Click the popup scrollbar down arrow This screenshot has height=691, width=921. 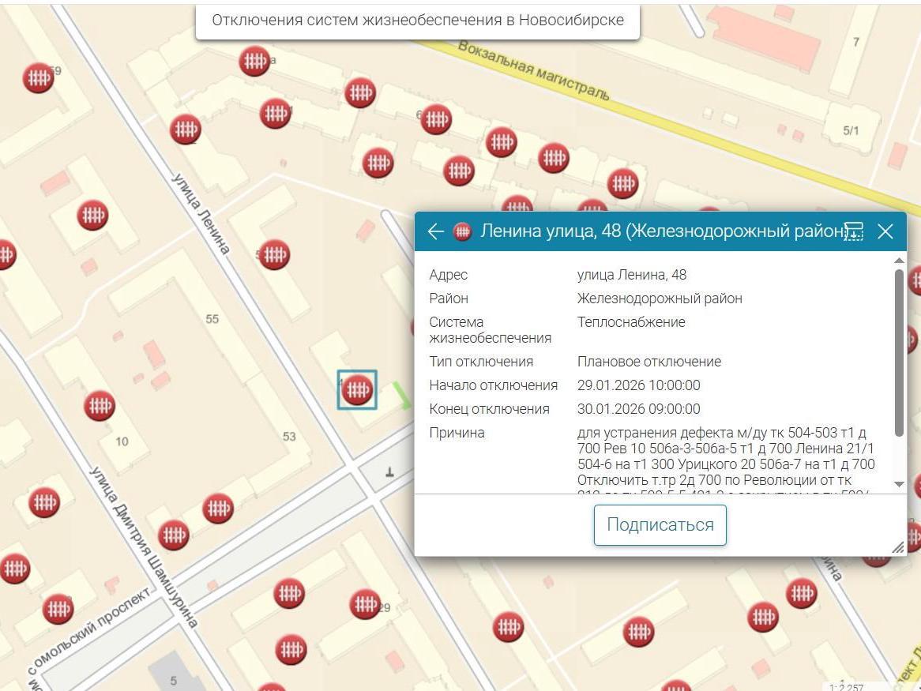(899, 483)
